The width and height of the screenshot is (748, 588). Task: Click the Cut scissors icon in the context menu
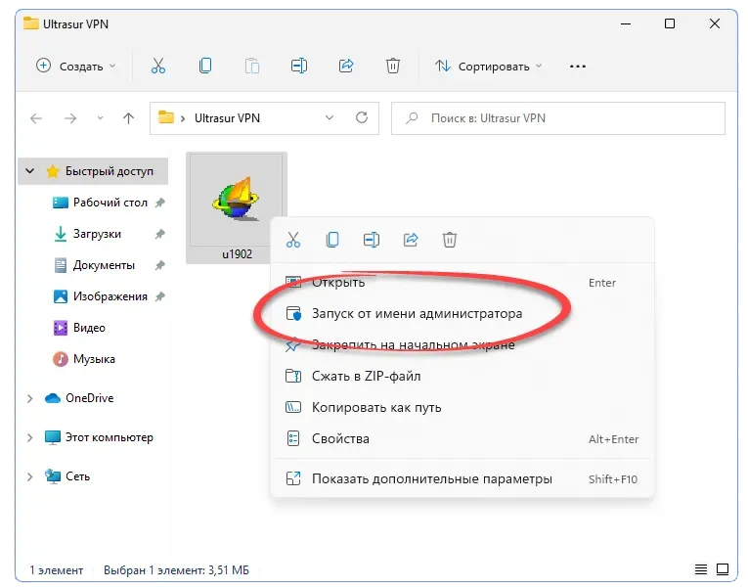(x=293, y=239)
